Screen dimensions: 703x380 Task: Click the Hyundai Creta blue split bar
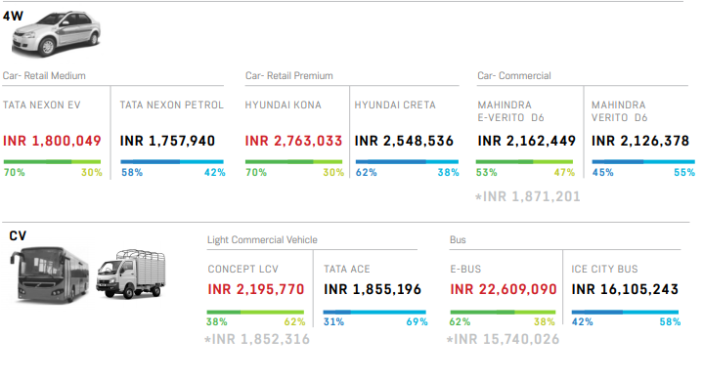pyautogui.click(x=407, y=162)
